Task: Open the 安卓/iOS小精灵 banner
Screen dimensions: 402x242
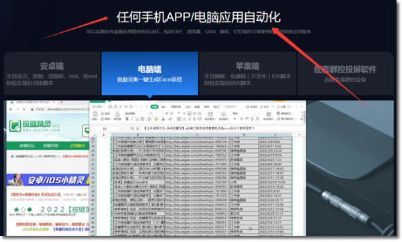Action: 48,180
